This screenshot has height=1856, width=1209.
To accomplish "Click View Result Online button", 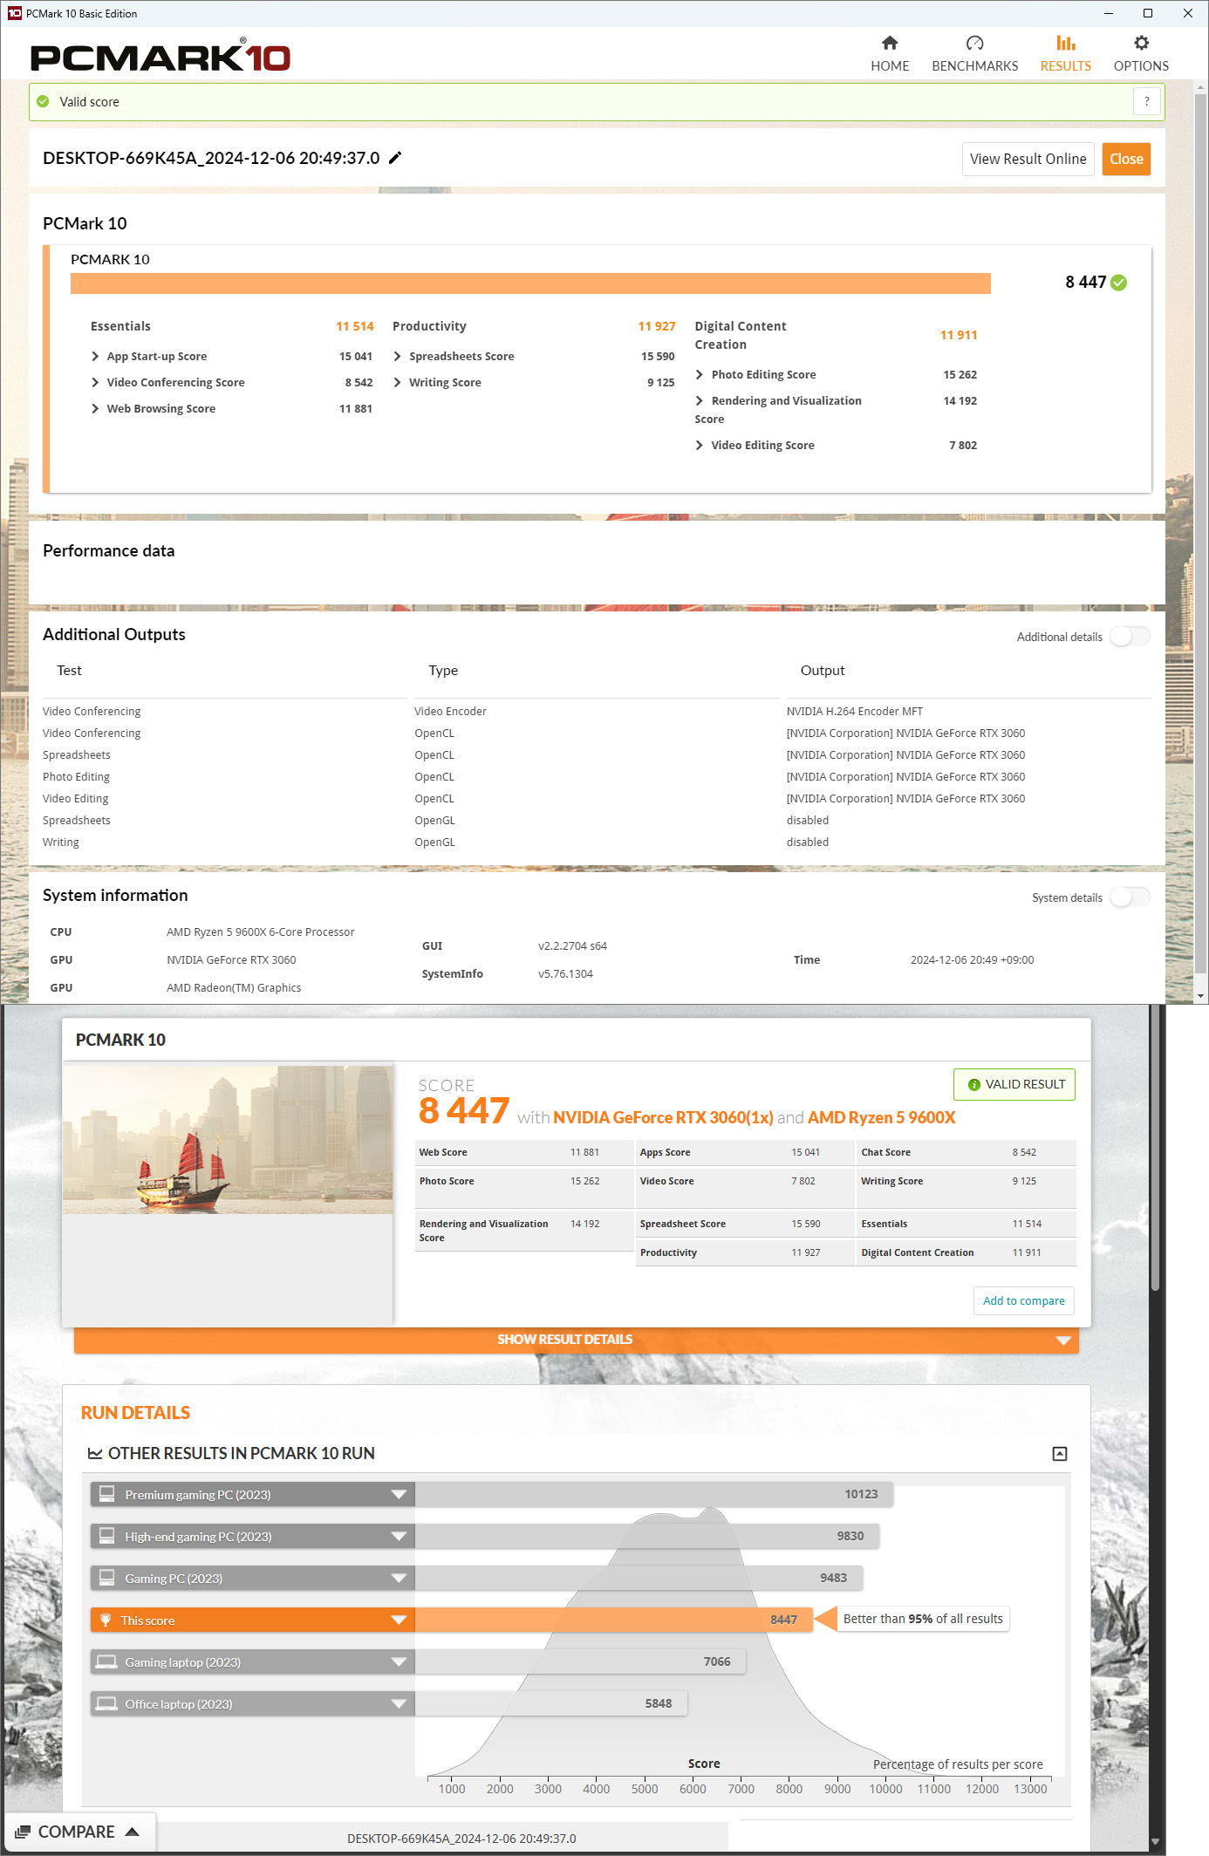I will pos(1028,159).
